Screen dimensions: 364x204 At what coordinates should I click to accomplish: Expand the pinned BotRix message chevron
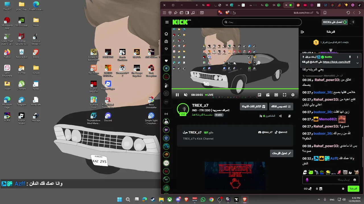point(357,63)
